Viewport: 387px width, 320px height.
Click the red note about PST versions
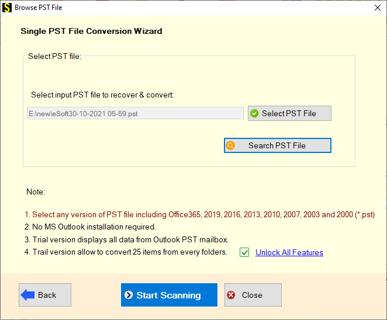(x=199, y=214)
